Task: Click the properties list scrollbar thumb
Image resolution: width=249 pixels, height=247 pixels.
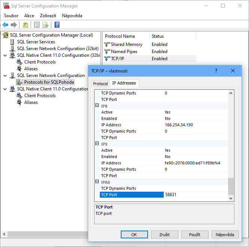Action: 231,186
